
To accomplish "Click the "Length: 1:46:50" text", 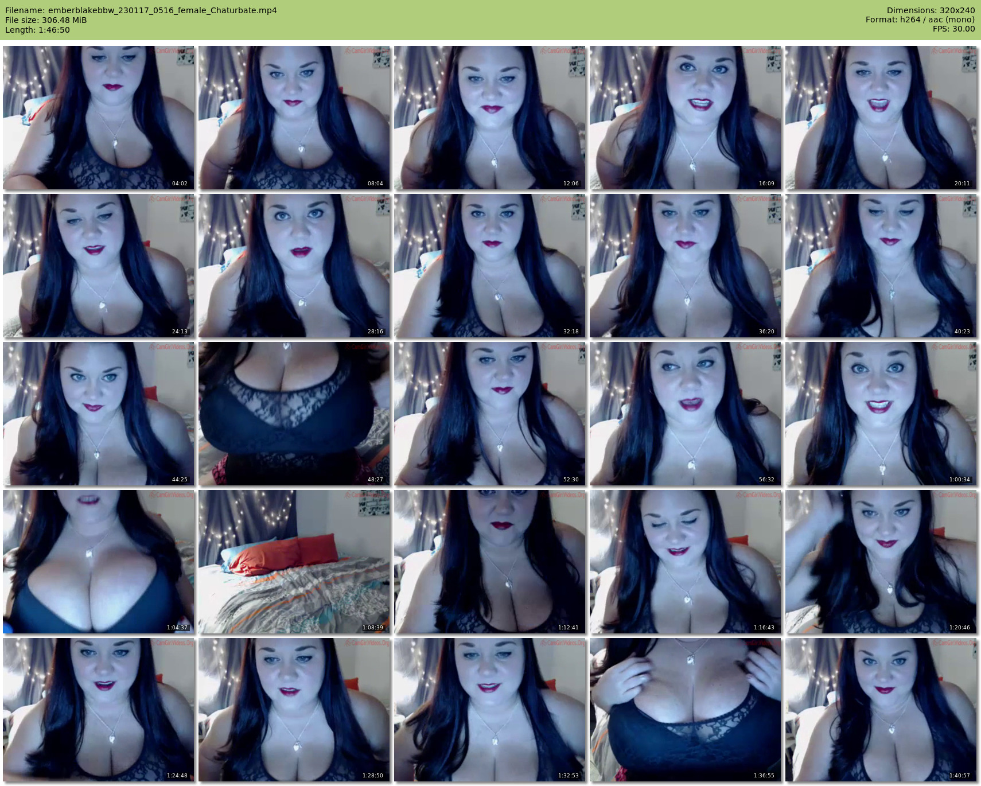I will [37, 30].
